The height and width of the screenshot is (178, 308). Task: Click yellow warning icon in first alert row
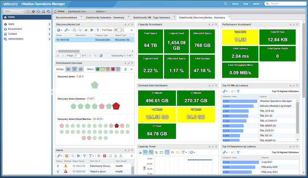[66, 166]
